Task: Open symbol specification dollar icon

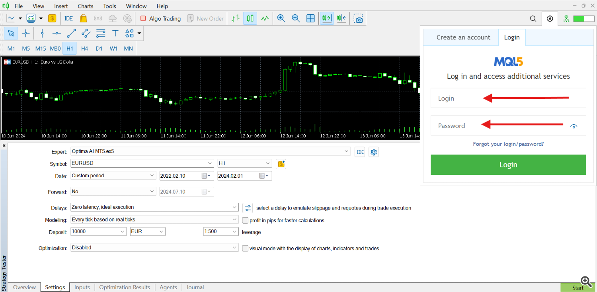Action: click(x=281, y=164)
